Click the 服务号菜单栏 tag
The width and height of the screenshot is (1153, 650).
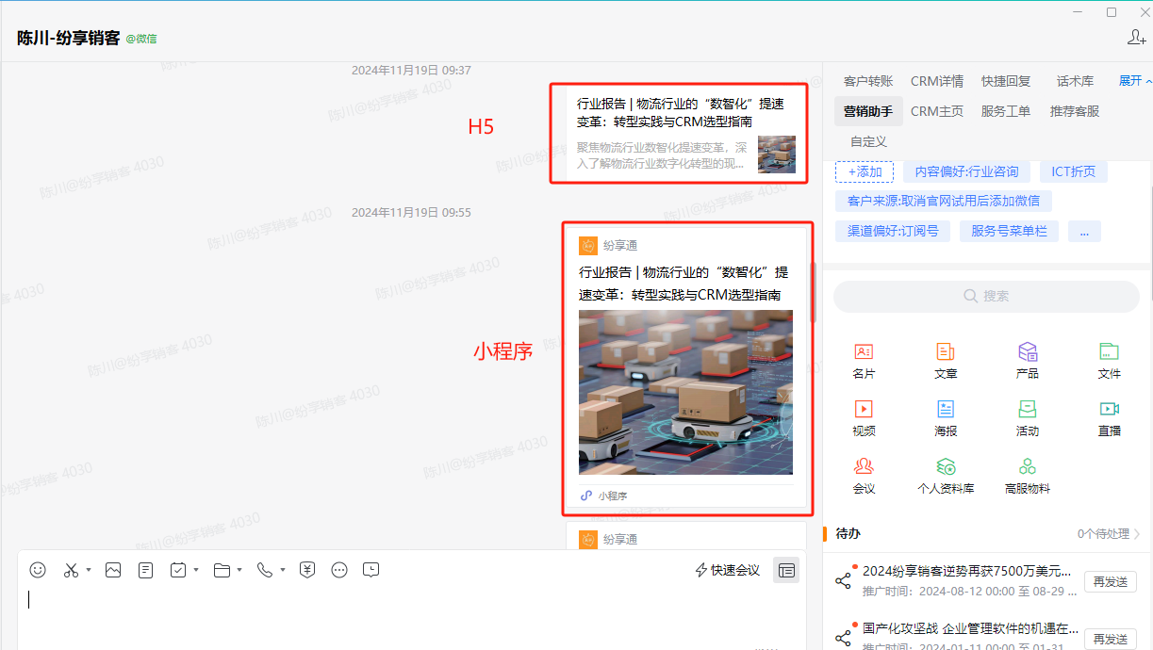click(1009, 231)
